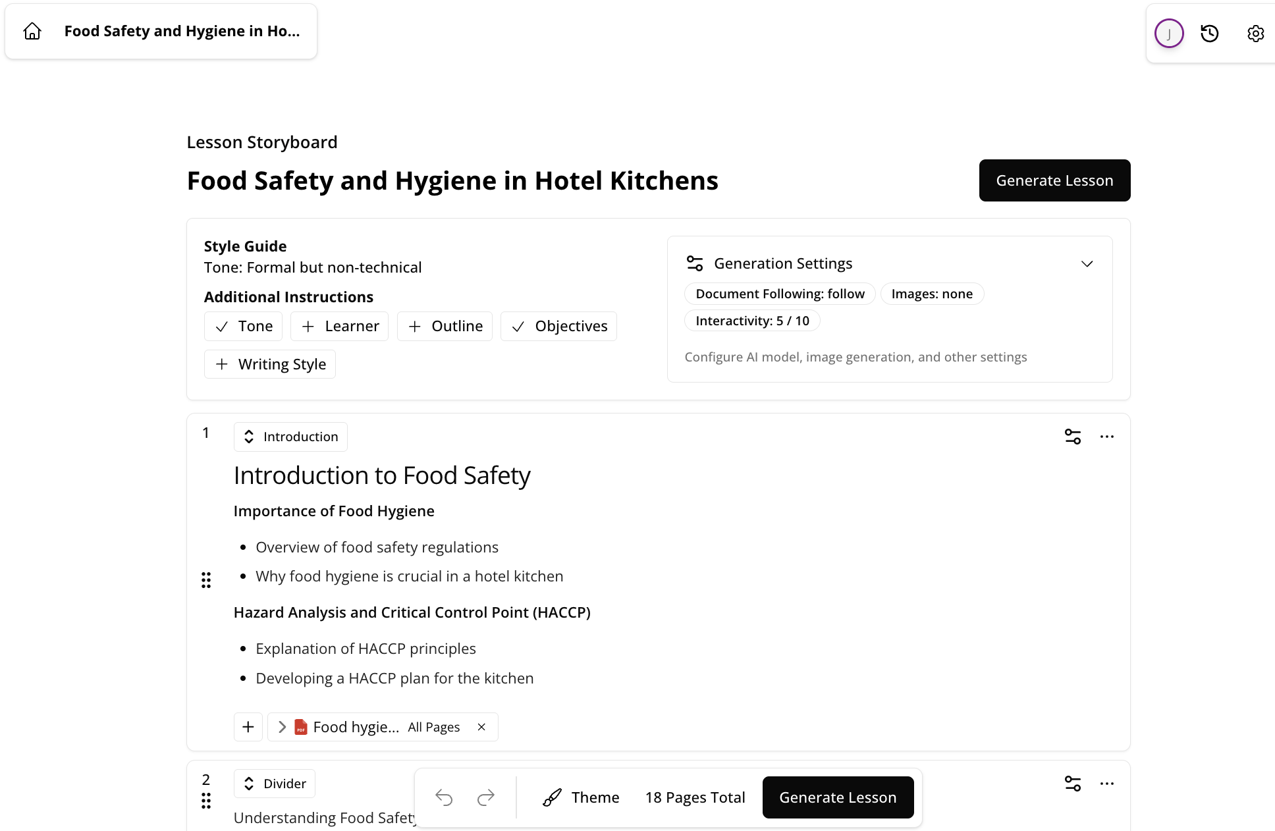
Task: Toggle the Tone instruction chip
Action: pyautogui.click(x=244, y=327)
